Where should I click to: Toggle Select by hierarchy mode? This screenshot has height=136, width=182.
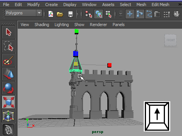[x=89, y=14]
